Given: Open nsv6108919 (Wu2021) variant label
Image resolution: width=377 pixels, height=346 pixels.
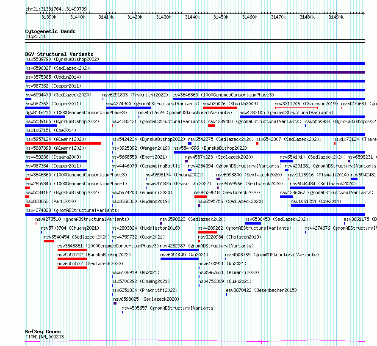Looking at the screenshot, I should 136,272.
